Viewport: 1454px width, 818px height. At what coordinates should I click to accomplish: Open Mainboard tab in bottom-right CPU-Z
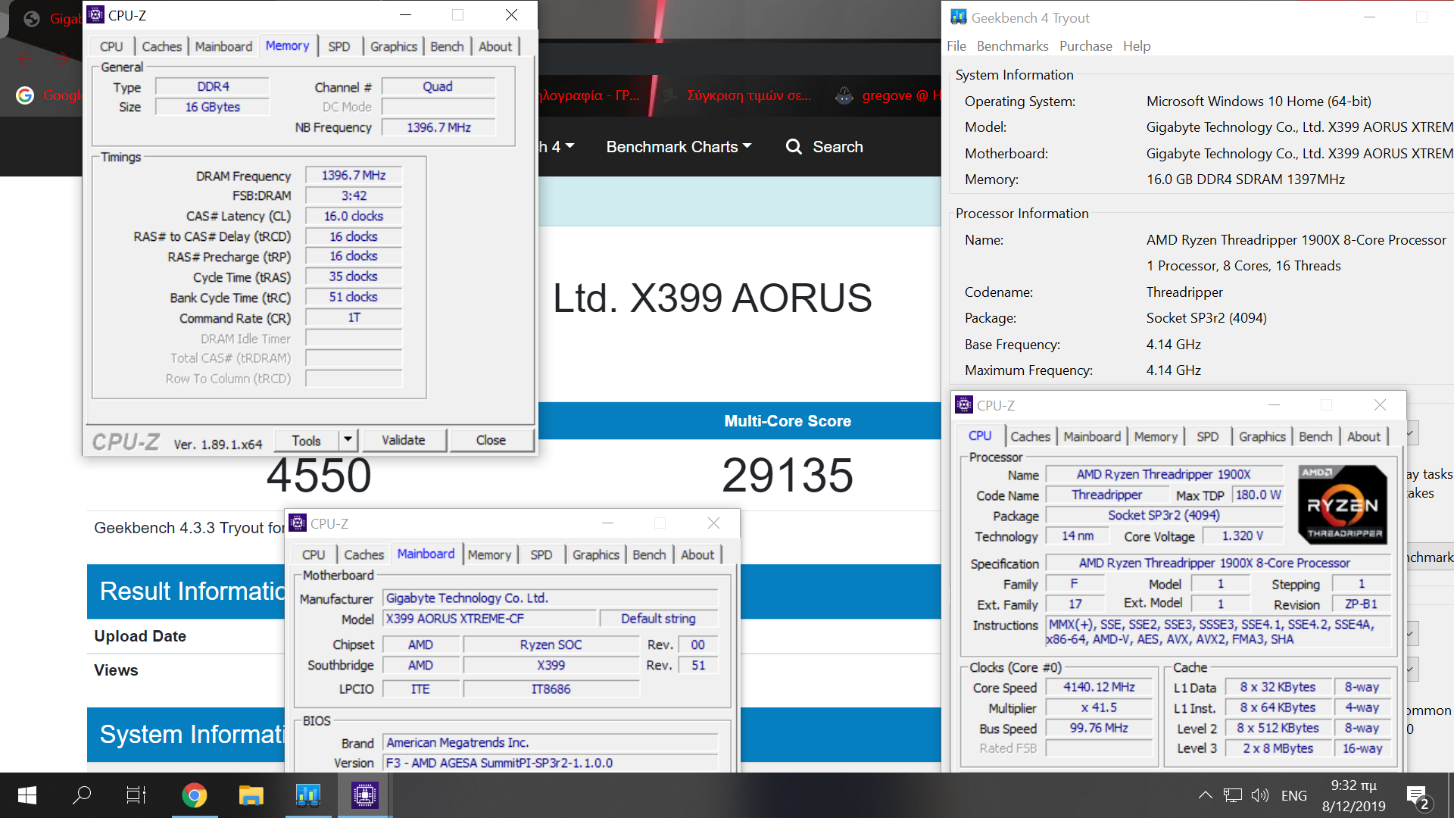(x=1092, y=436)
